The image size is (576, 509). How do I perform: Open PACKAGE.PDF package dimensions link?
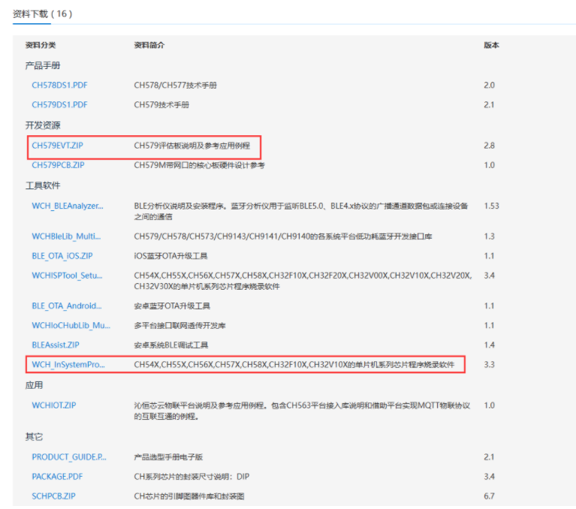coord(57,476)
